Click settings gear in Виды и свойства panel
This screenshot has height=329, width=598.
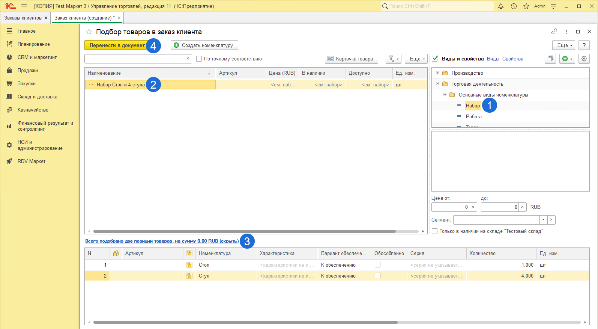[x=584, y=59]
